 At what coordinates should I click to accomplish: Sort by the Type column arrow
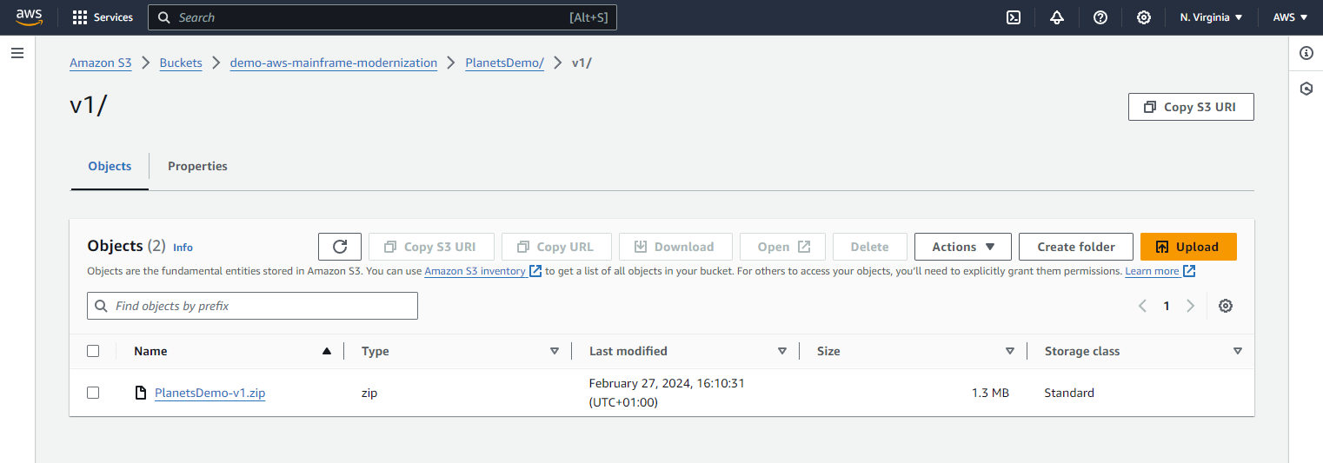555,351
